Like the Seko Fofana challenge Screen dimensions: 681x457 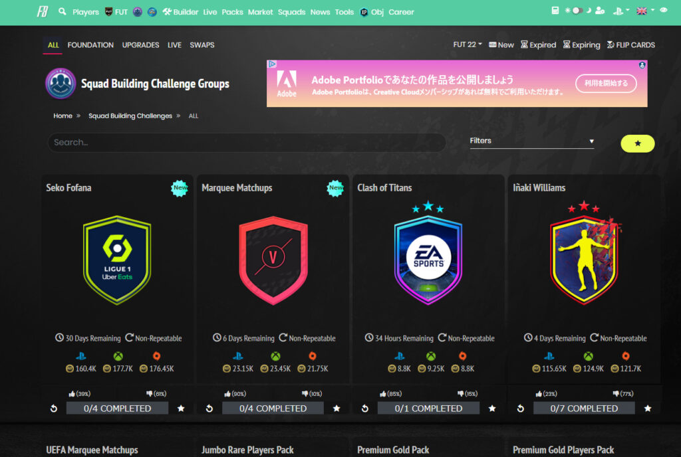point(80,394)
